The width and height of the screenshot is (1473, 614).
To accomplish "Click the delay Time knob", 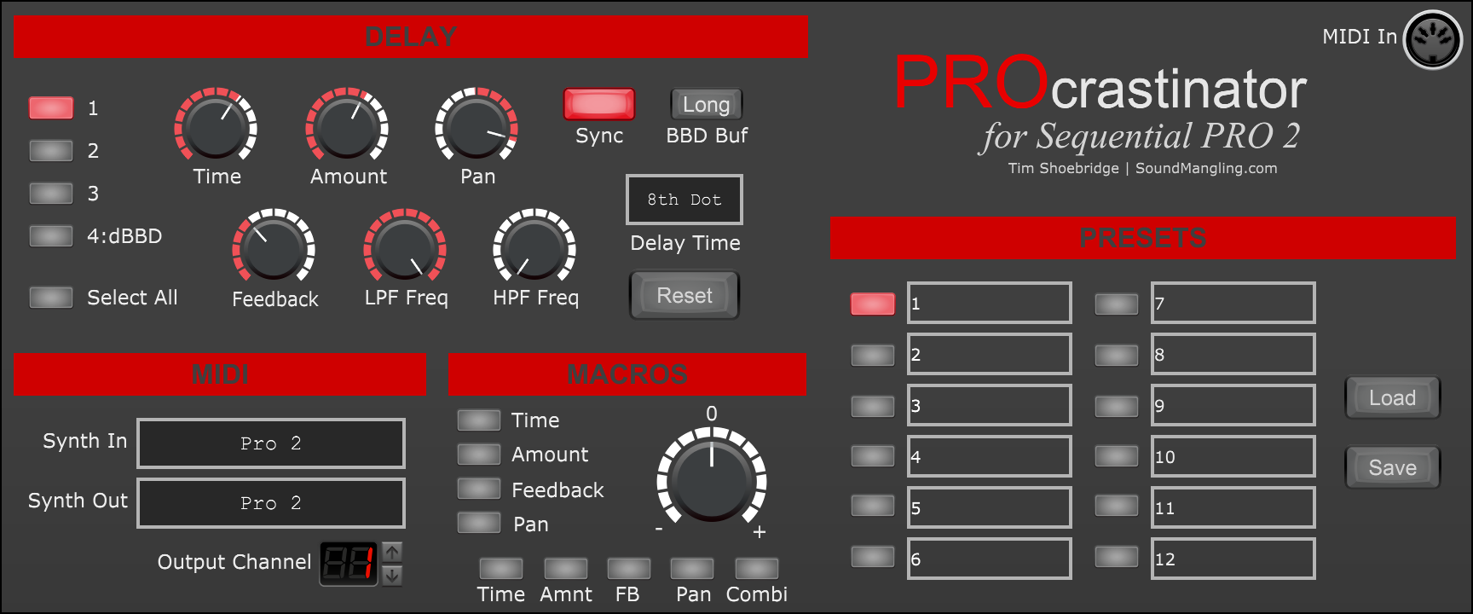I will coord(216,125).
